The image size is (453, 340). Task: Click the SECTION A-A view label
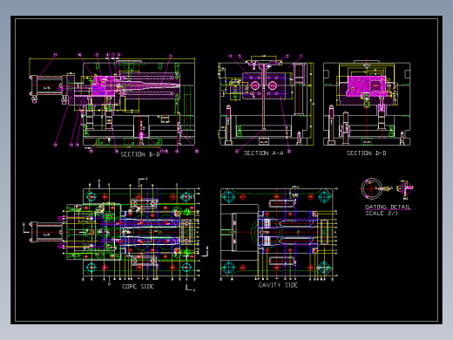263,153
